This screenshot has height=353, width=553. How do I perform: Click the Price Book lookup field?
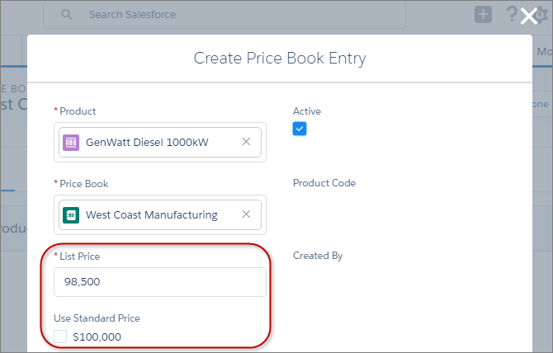[160, 215]
